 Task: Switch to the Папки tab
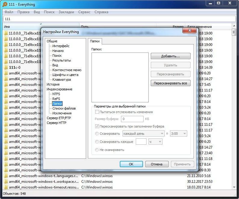[95, 41]
